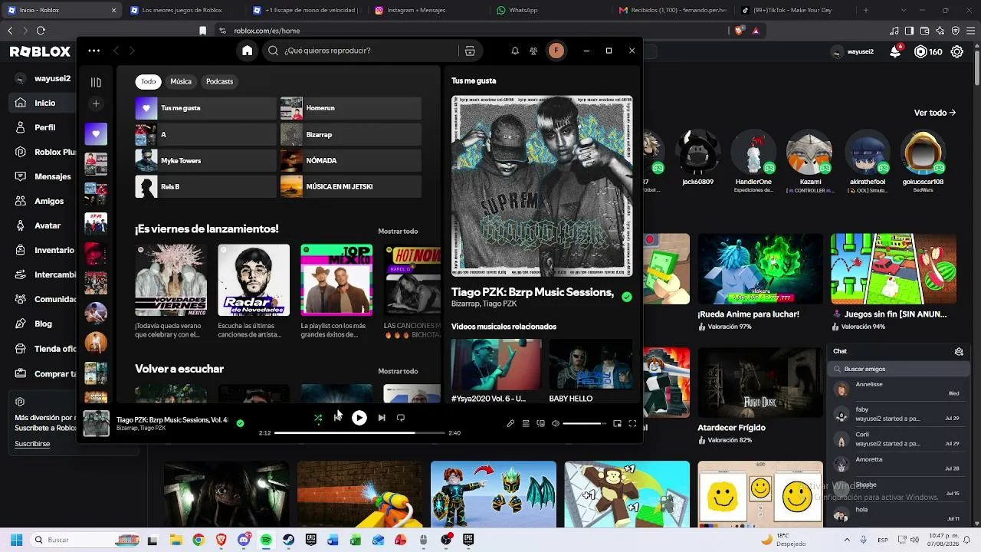Select the Podcasts filter chip
The image size is (981, 552).
[x=219, y=81]
